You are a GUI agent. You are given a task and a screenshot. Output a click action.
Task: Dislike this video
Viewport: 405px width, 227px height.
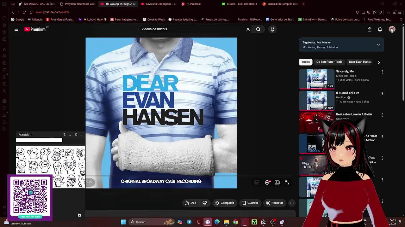click(205, 203)
